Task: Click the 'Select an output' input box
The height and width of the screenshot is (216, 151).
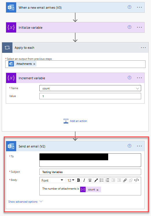Action: pyautogui.click(x=75, y=64)
